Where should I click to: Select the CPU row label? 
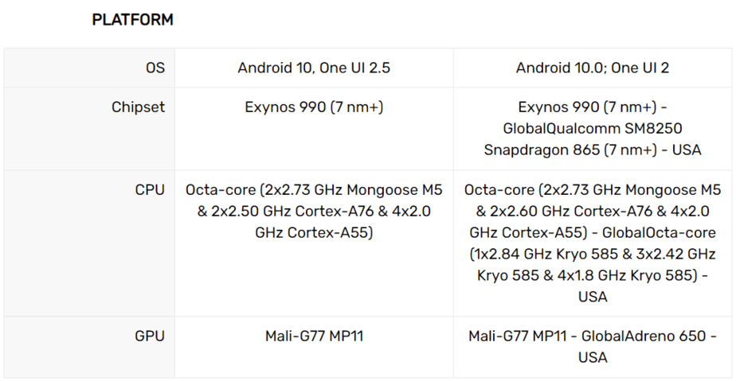pyautogui.click(x=150, y=189)
